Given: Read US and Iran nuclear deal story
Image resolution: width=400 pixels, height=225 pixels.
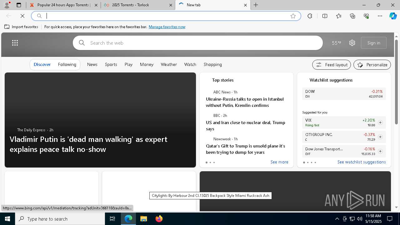Looking at the screenshot, I should (x=245, y=126).
